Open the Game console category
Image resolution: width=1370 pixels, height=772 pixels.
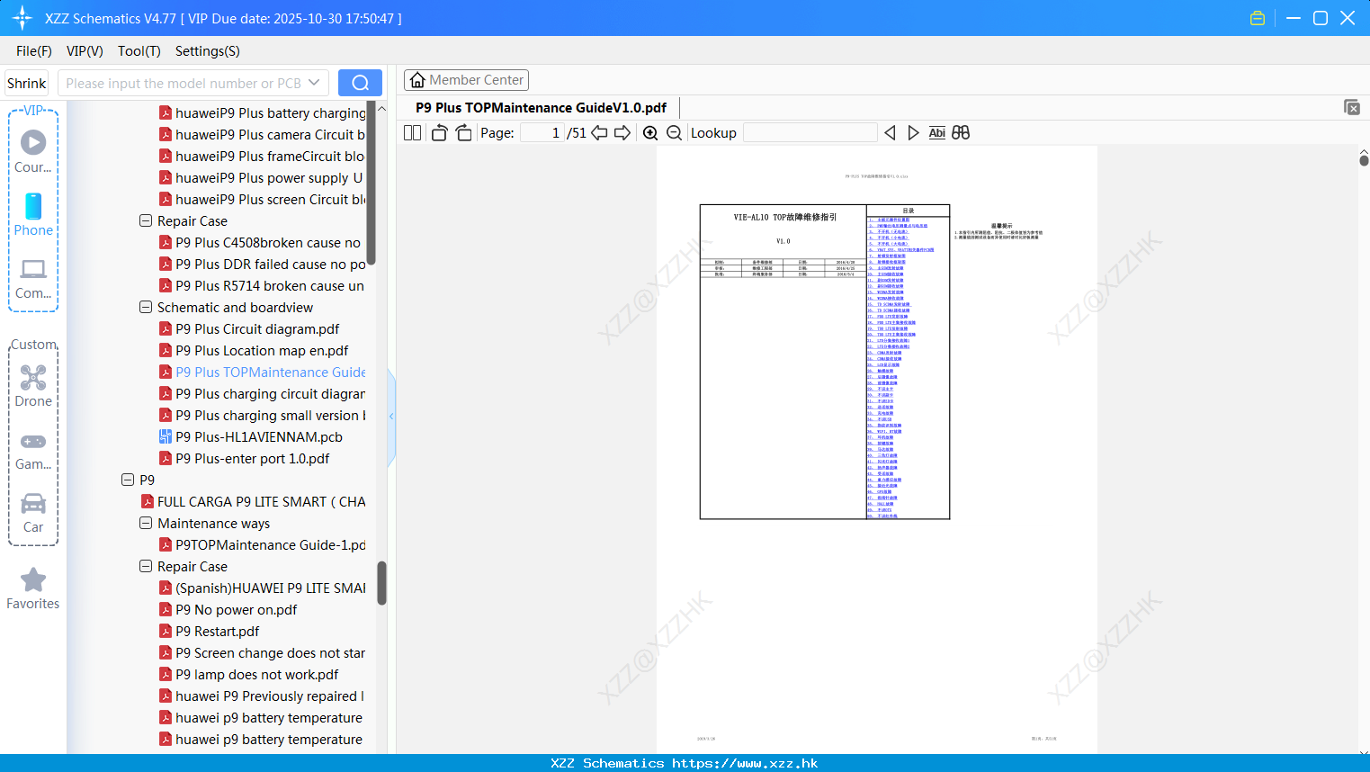[33, 452]
